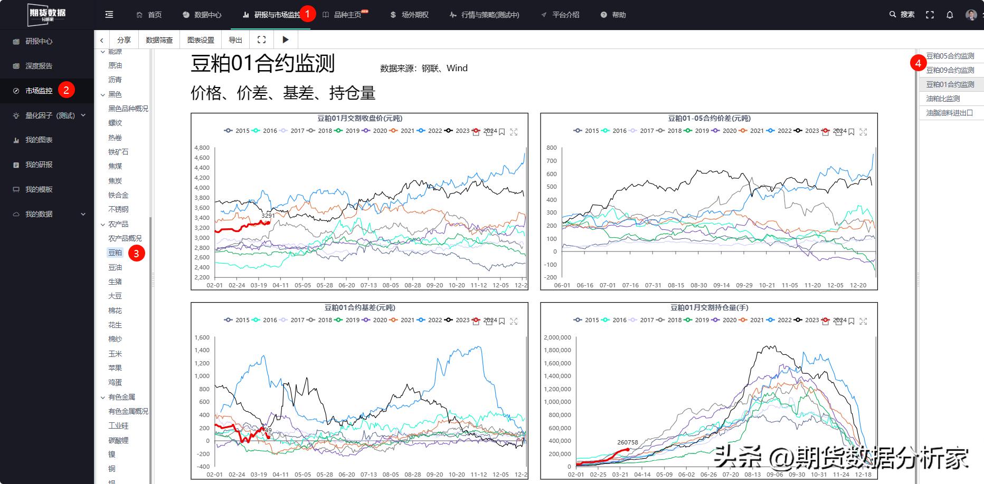This screenshot has height=484, width=984.
Task: Switch to the 数据中心 tab
Action: tap(202, 15)
